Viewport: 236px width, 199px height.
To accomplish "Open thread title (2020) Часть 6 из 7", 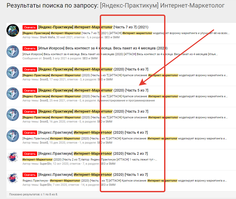I will [x=93, y=69].
